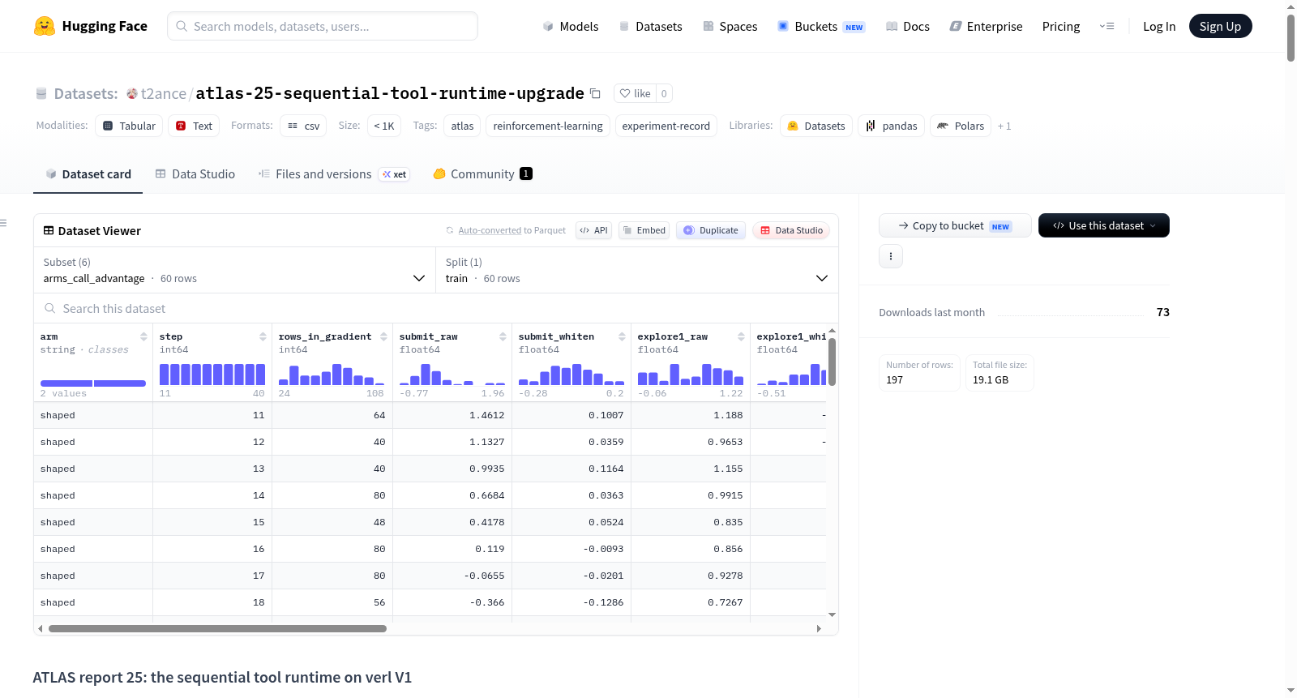Open Docs in navigation
Screen dimensions: 1297x698
pyautogui.click(x=908, y=26)
